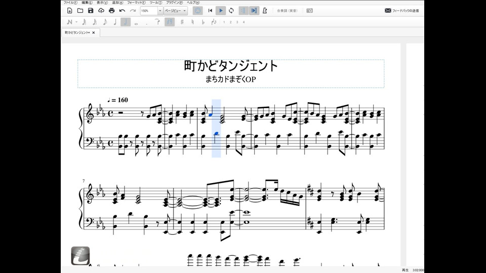The image size is (486, 273).
Task: Toggle pan score during playback
Action: coord(254,11)
